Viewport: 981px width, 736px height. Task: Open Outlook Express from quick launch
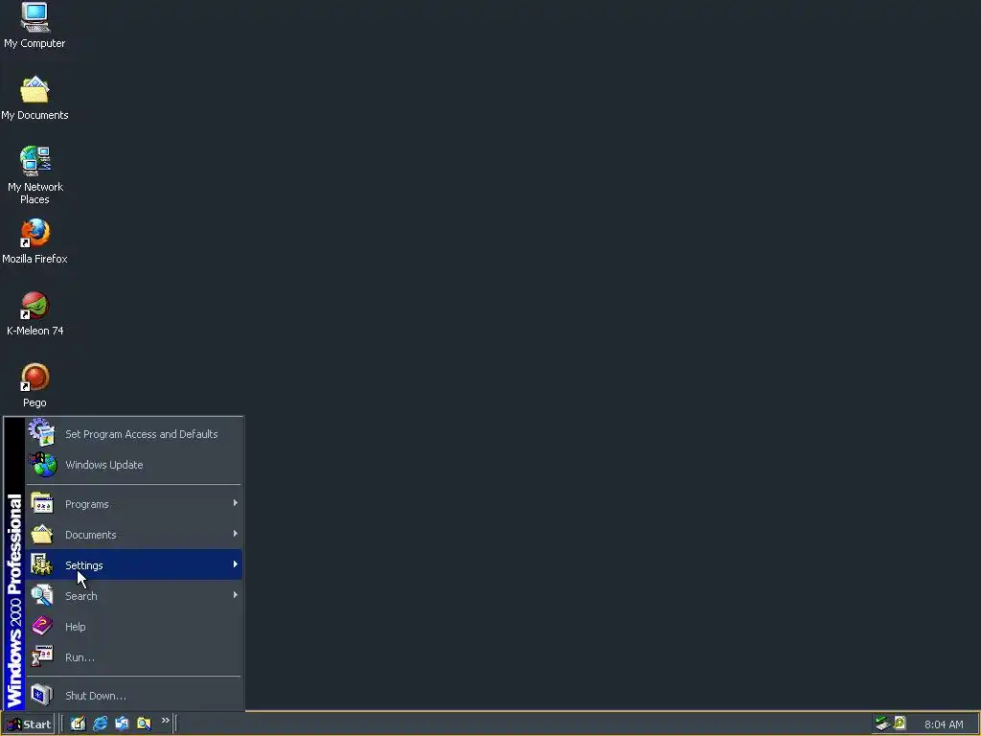[122, 724]
